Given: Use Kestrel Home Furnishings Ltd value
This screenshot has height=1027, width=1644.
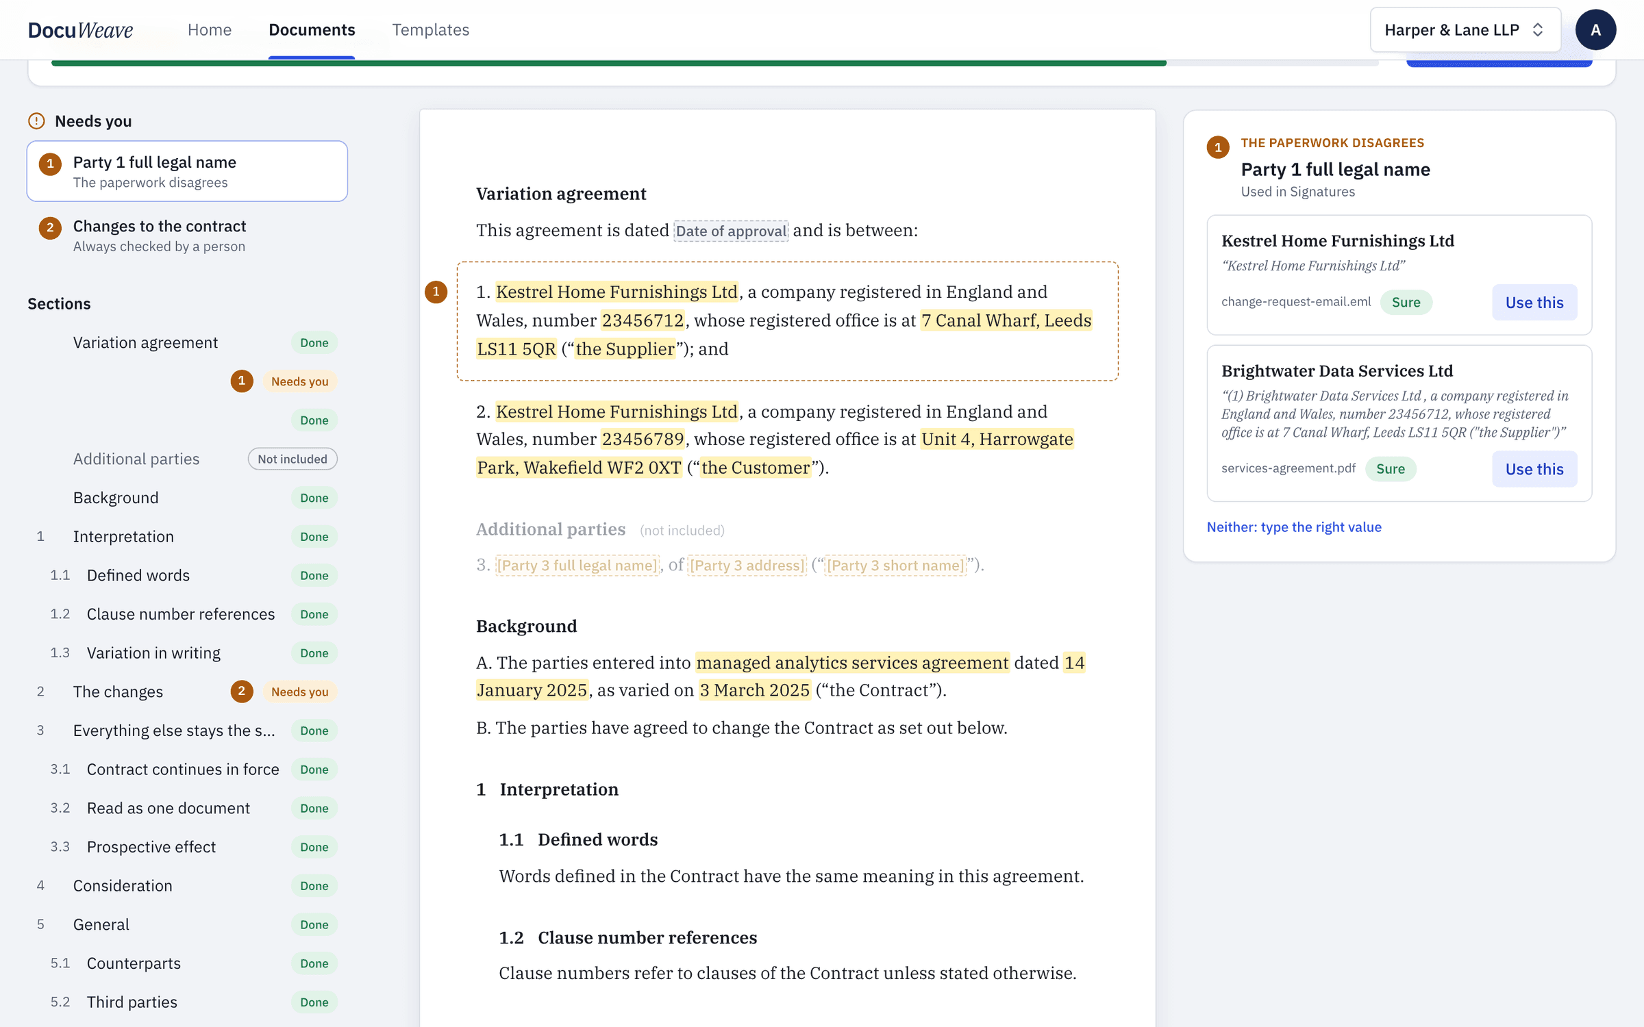Looking at the screenshot, I should pyautogui.click(x=1534, y=302).
